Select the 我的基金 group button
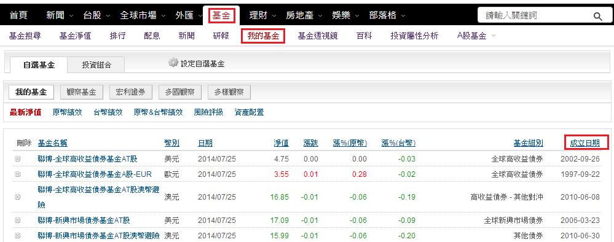The image size is (614, 242). point(31,92)
